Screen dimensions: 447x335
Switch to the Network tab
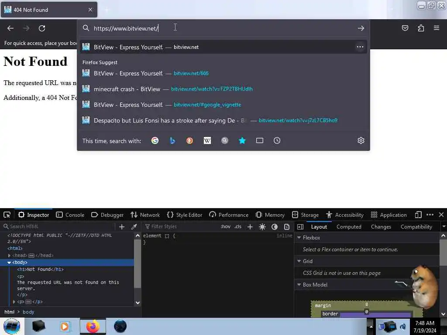tap(145, 215)
